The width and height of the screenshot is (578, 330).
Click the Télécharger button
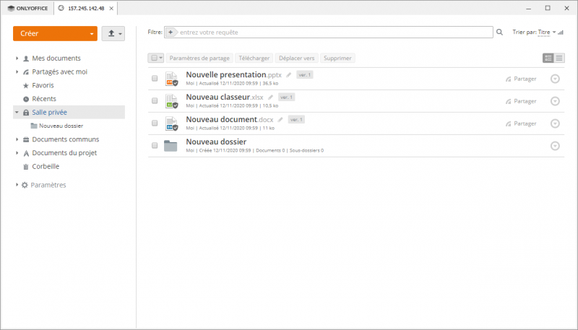click(253, 58)
